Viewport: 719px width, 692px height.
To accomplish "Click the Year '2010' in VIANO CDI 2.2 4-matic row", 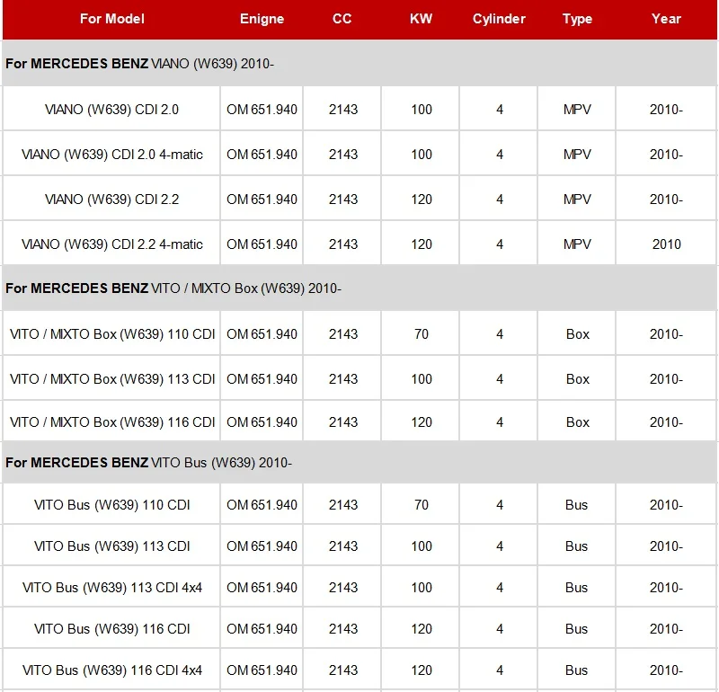I will pos(666,244).
